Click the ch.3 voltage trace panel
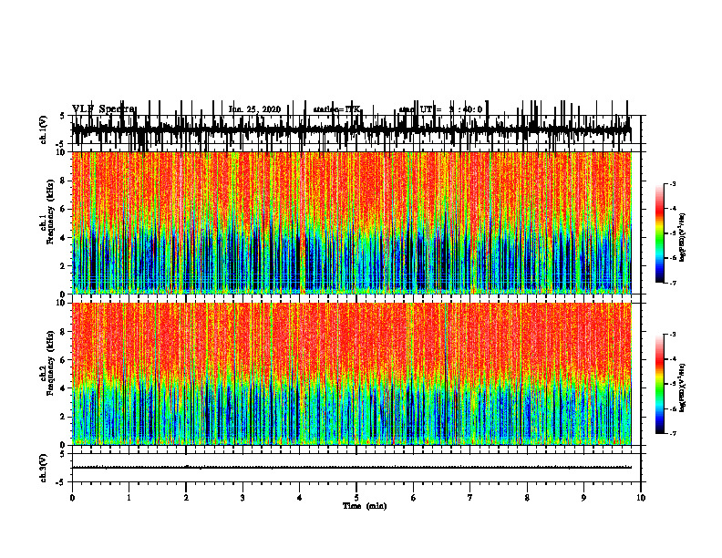 356,468
